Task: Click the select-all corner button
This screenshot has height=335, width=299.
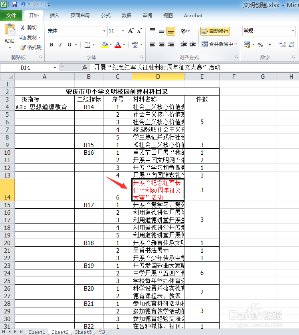Action: point(7,76)
